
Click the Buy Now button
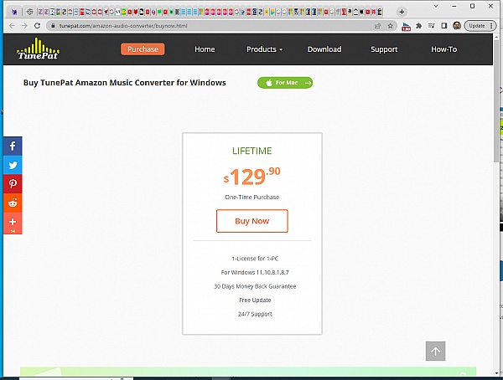tap(252, 221)
